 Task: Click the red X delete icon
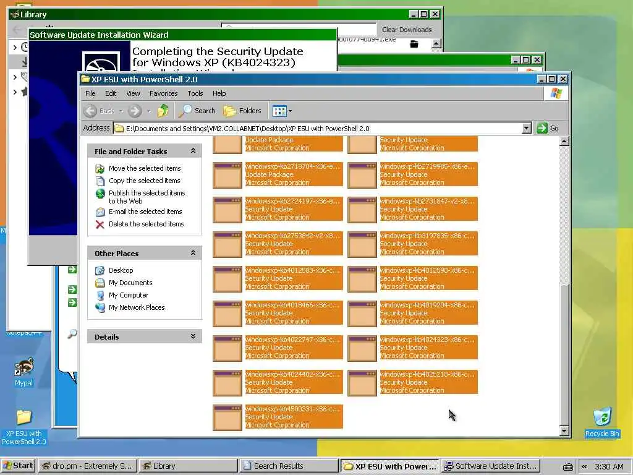coord(100,224)
